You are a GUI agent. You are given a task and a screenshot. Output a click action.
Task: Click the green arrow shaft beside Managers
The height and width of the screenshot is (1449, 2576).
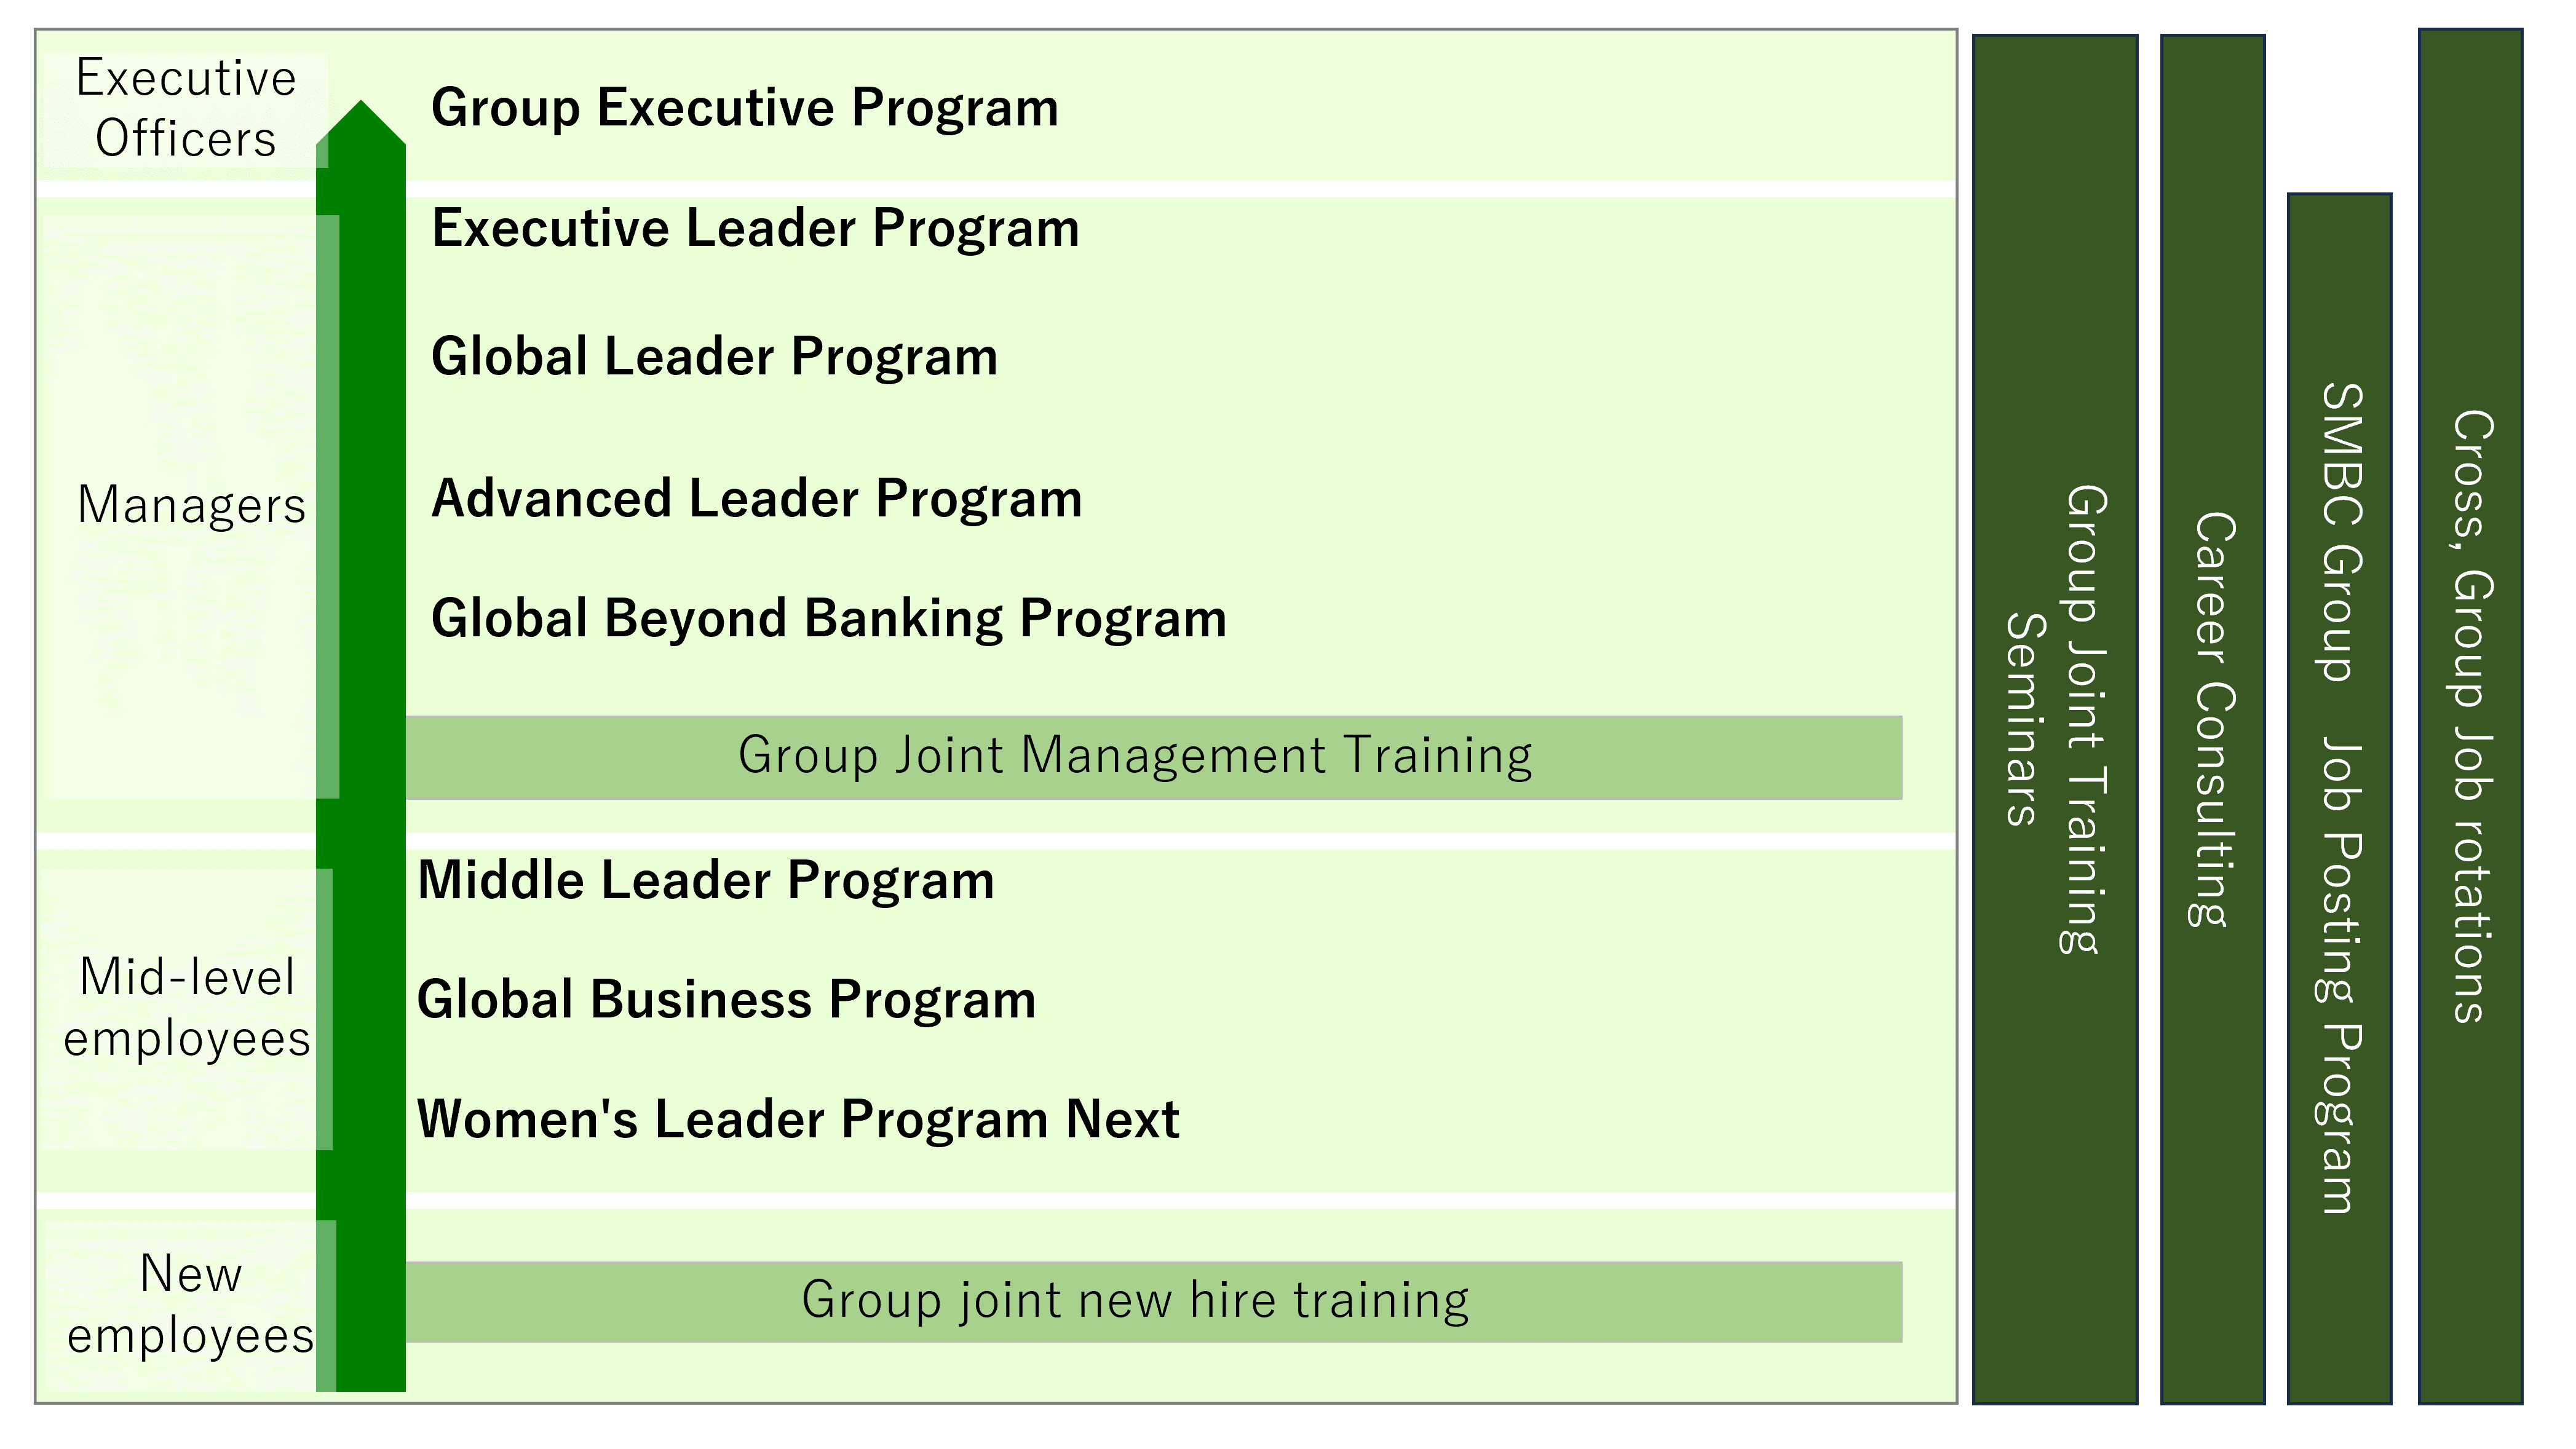click(x=372, y=505)
